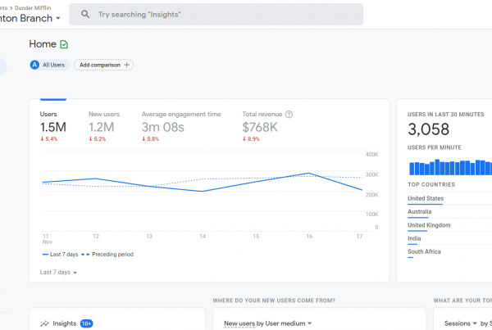Click the 5.4% Users decrease indicator

tap(48, 139)
